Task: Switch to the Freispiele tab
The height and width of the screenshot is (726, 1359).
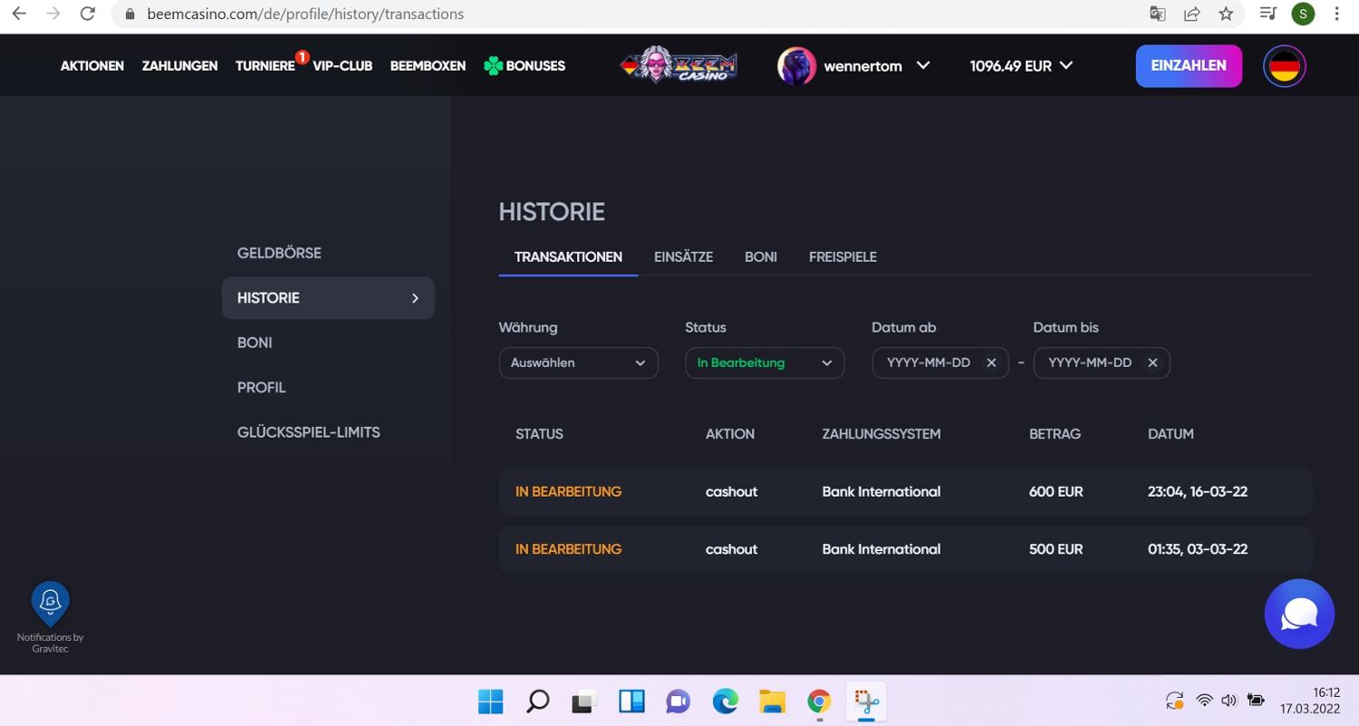Action: point(842,257)
